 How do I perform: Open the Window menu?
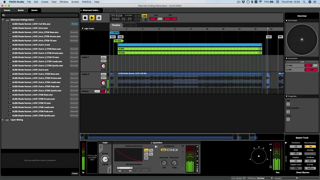tap(64, 2)
